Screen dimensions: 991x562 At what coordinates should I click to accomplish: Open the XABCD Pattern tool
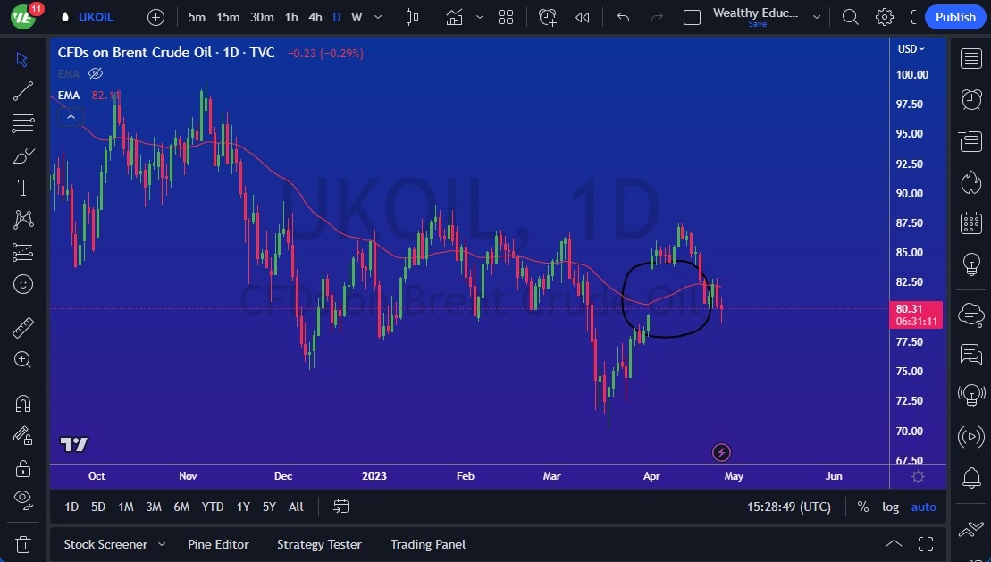click(23, 219)
